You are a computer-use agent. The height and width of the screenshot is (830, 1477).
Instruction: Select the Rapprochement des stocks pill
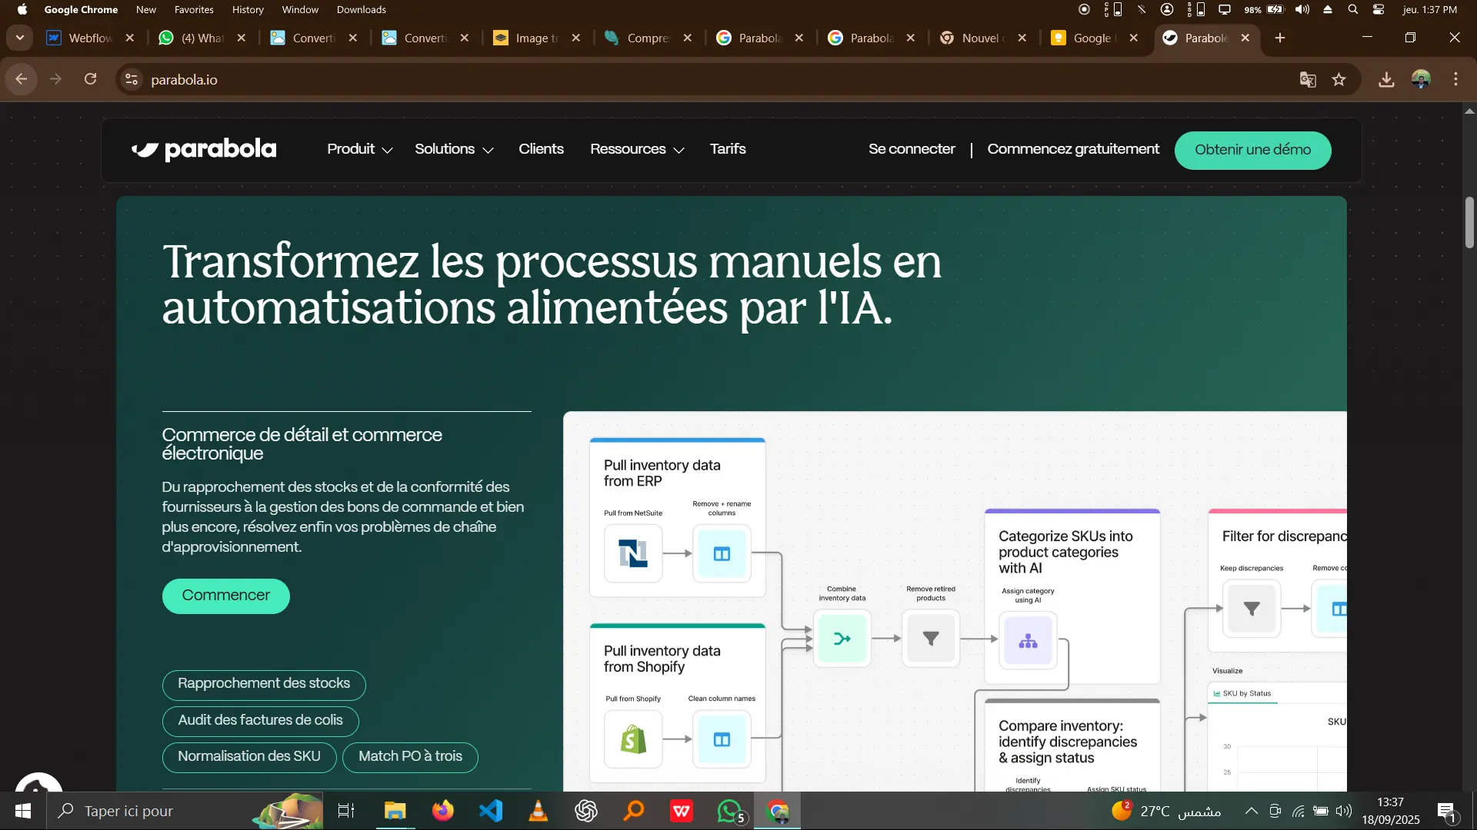tap(264, 684)
